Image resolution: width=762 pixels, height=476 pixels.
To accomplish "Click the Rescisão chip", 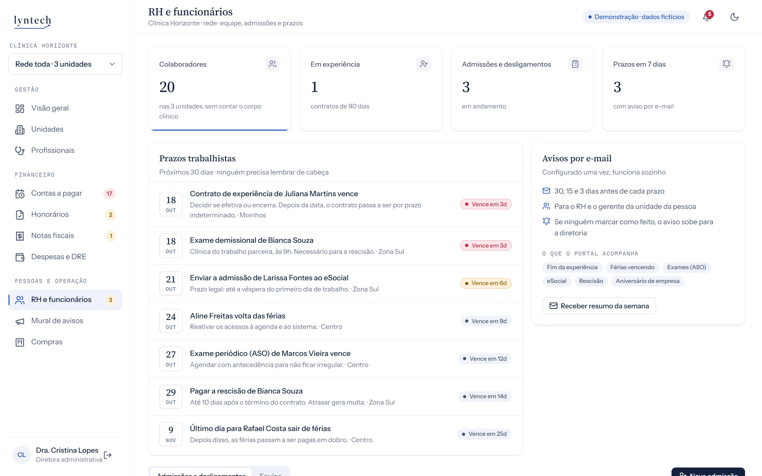I will tap(591, 281).
